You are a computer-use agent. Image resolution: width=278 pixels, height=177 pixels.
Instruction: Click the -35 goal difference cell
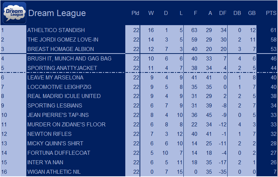(222, 172)
